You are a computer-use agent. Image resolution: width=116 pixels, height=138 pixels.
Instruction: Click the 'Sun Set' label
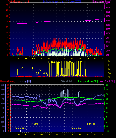click(91, 124)
